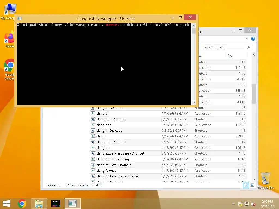Click 'clang-format - Shortcut' file name
The width and height of the screenshot is (279, 209).
[114, 165]
